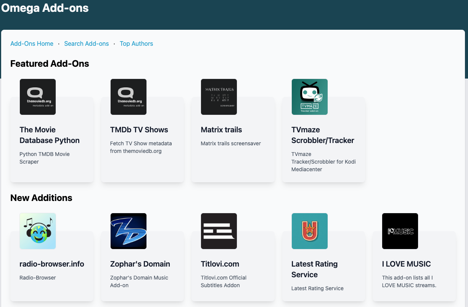This screenshot has width=468, height=307.
Task: Click the TMDb TV Shows add-on icon
Action: click(x=129, y=97)
